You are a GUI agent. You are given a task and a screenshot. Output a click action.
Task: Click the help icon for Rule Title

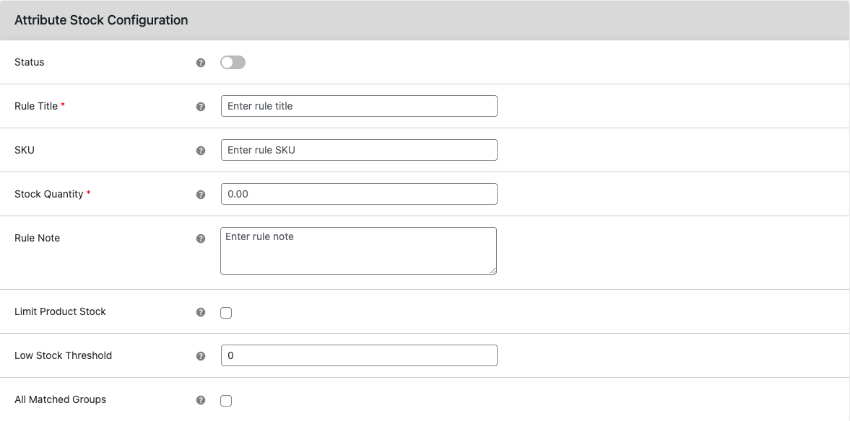tap(201, 107)
